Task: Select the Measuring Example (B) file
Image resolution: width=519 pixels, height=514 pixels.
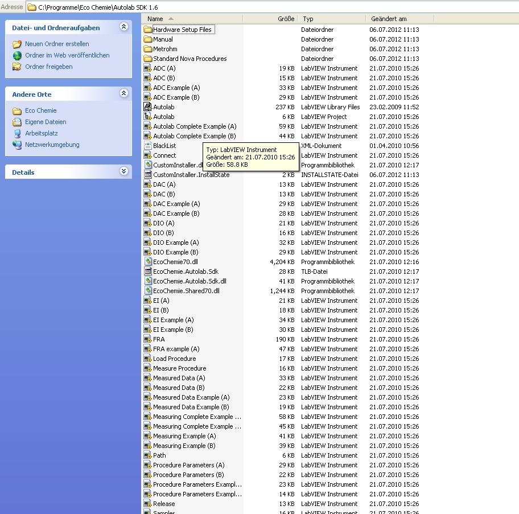Action: point(184,446)
